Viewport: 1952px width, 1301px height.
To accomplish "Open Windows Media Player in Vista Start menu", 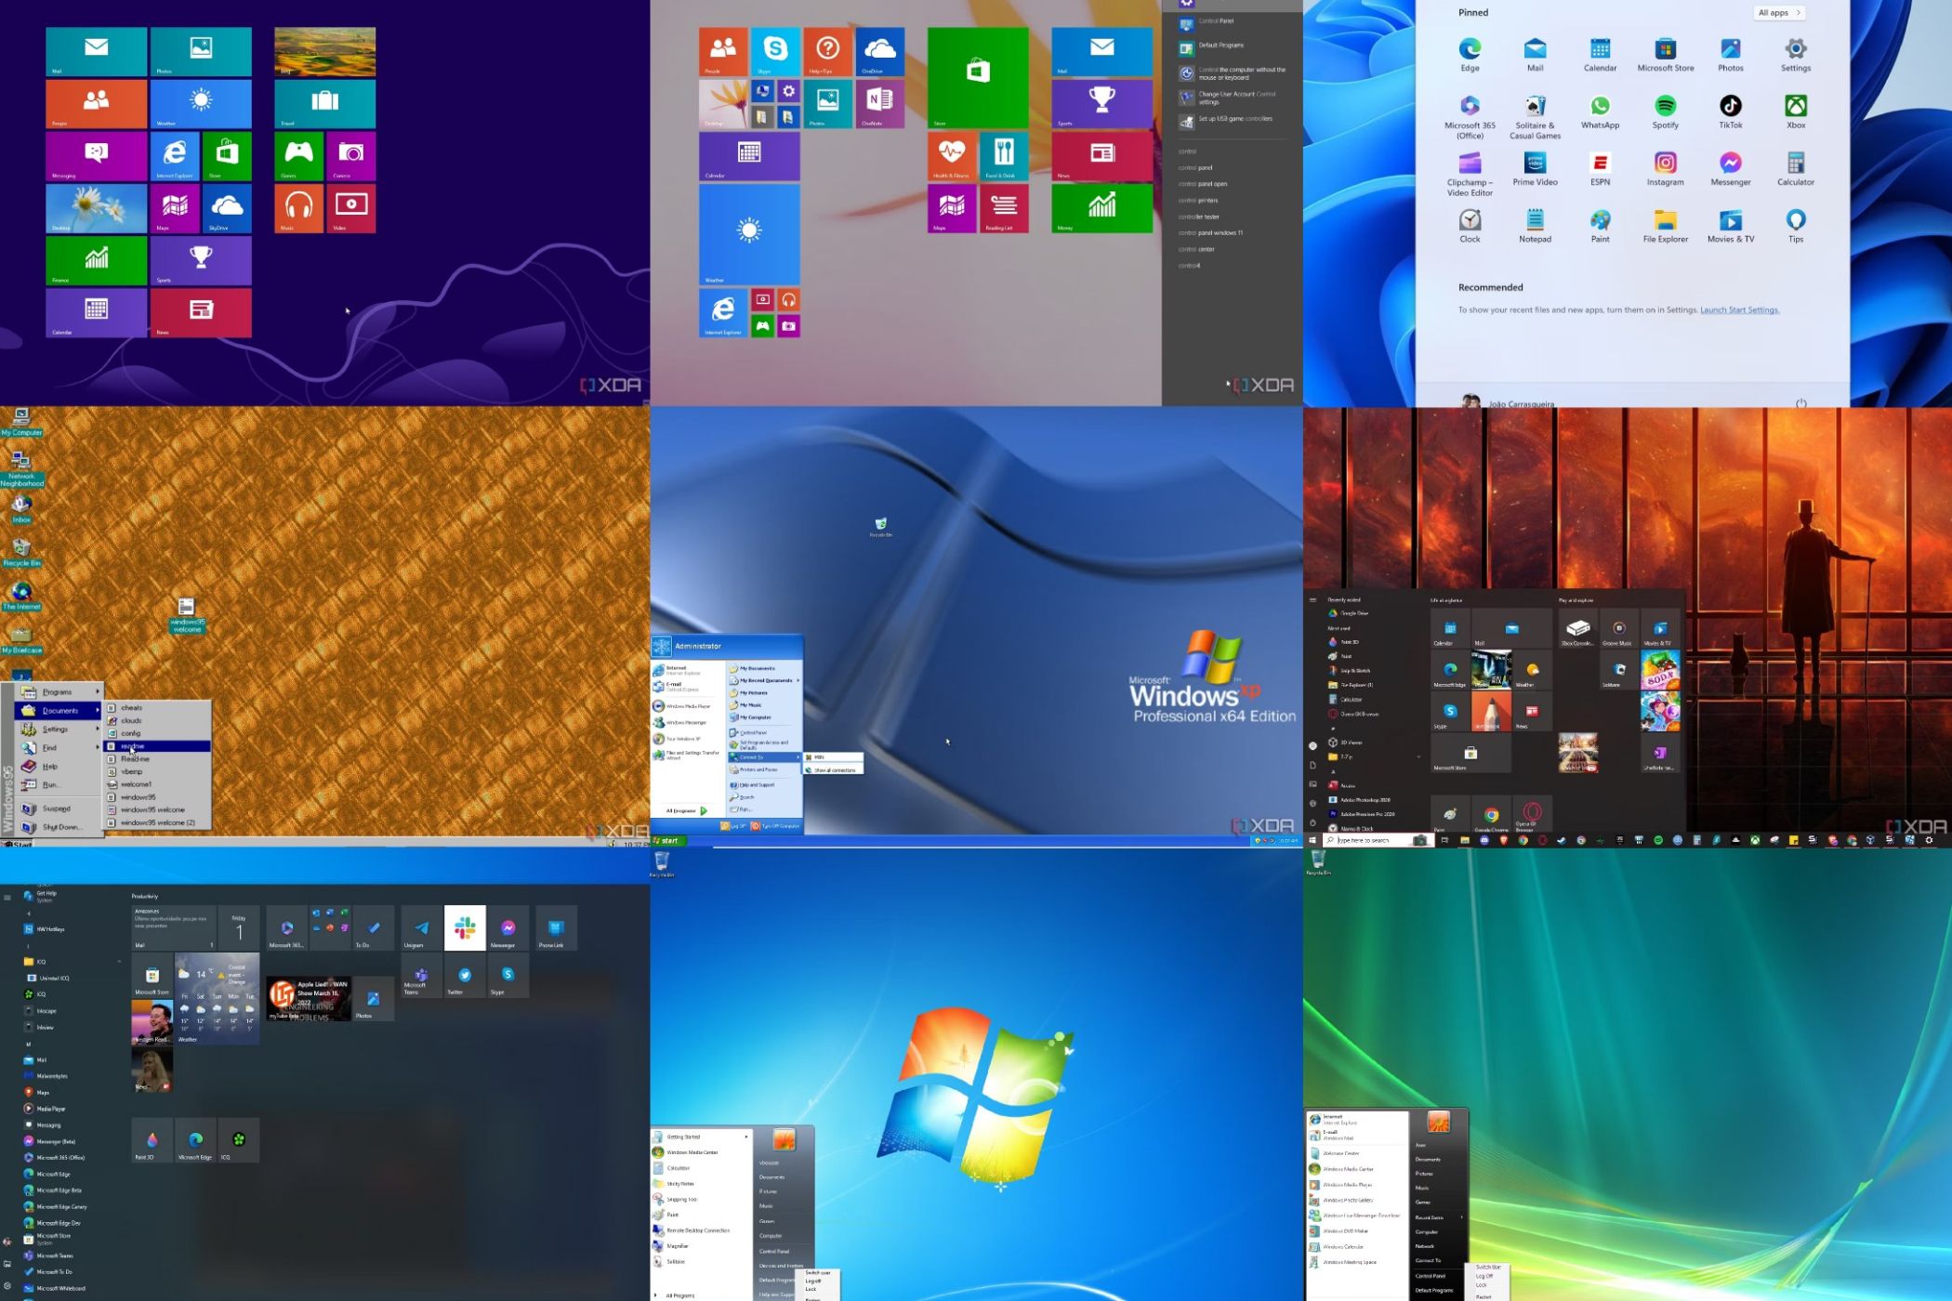I will 1348,1185.
